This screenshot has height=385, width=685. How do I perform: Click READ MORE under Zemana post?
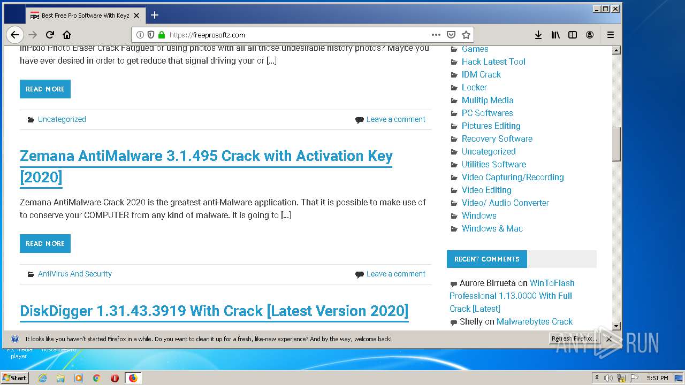(45, 243)
